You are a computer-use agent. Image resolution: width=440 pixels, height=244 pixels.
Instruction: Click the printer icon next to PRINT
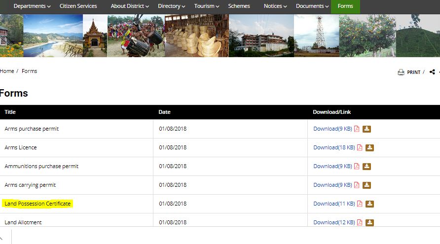pyautogui.click(x=401, y=72)
